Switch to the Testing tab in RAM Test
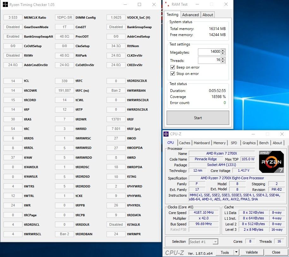The height and width of the screenshot is (257, 289). coord(172,15)
